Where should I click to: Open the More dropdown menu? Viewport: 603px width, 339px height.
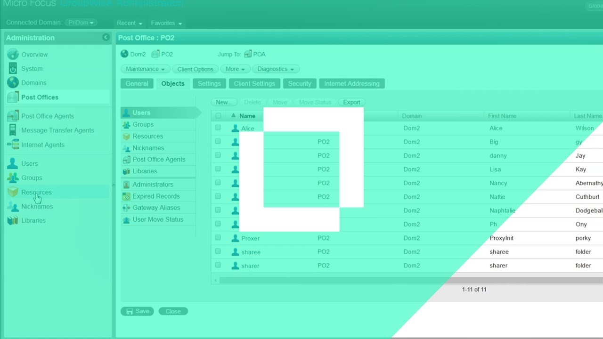click(x=235, y=69)
